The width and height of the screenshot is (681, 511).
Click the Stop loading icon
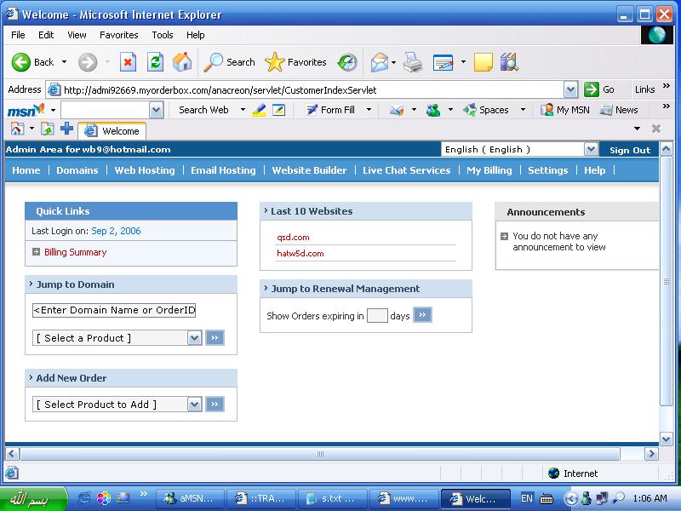click(x=128, y=62)
